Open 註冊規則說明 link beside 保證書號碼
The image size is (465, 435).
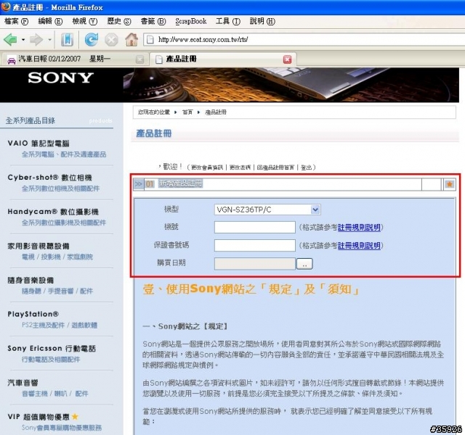pos(359,245)
